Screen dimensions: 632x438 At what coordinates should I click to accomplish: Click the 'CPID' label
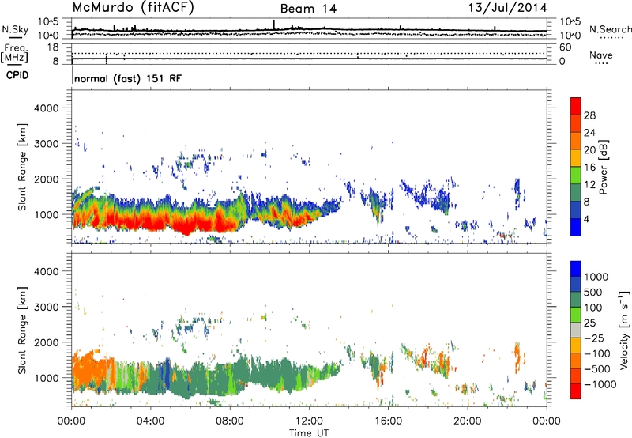pyautogui.click(x=17, y=75)
